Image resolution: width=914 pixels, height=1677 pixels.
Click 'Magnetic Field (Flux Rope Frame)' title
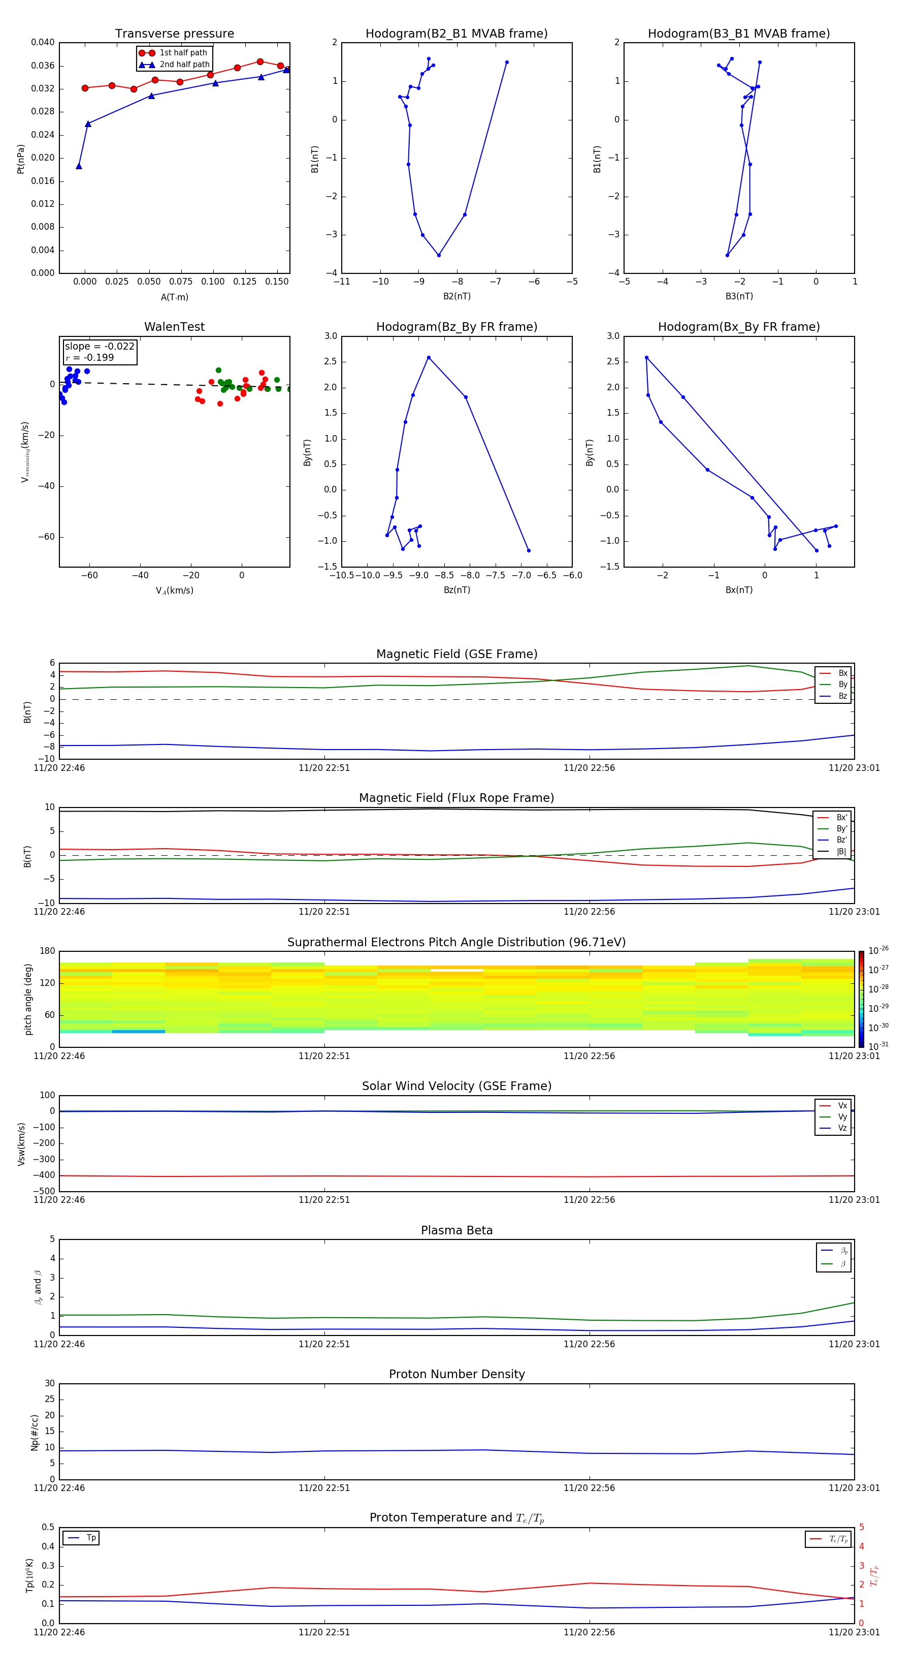(x=456, y=798)
